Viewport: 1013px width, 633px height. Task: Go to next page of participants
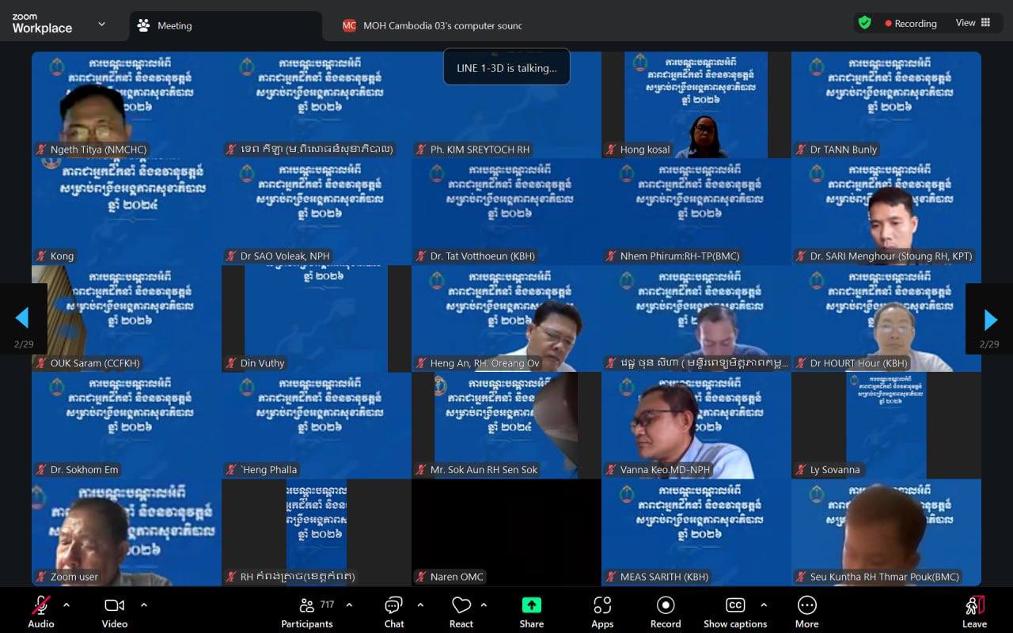pyautogui.click(x=989, y=319)
